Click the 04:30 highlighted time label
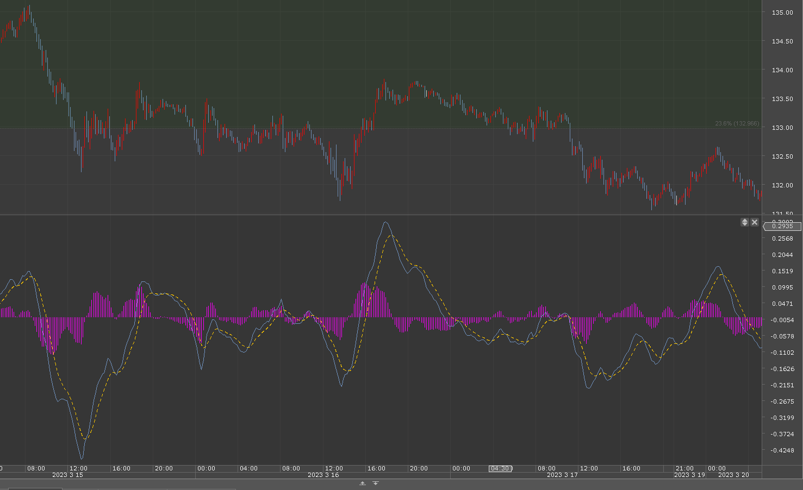Viewport: 803px width, 490px height. pyautogui.click(x=501, y=468)
